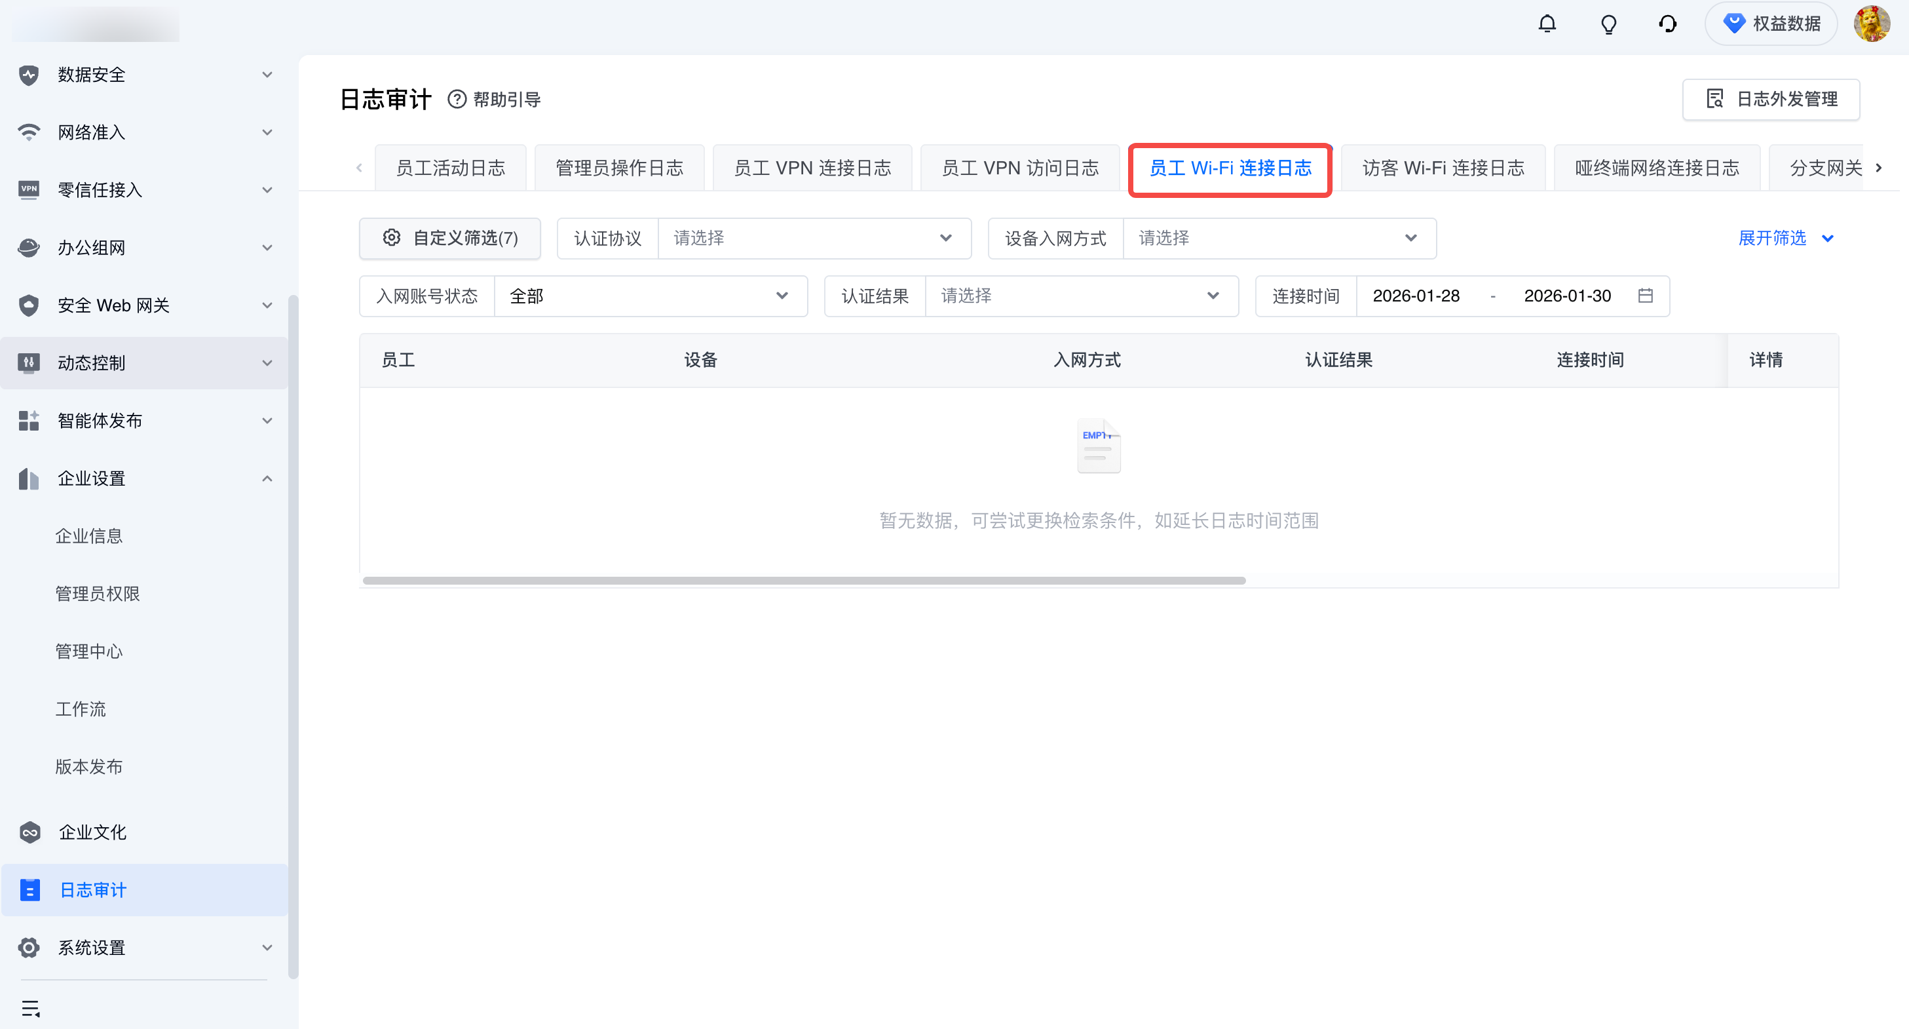The width and height of the screenshot is (1909, 1029).
Task: Expand filters via 展开筛选
Action: pyautogui.click(x=1786, y=238)
